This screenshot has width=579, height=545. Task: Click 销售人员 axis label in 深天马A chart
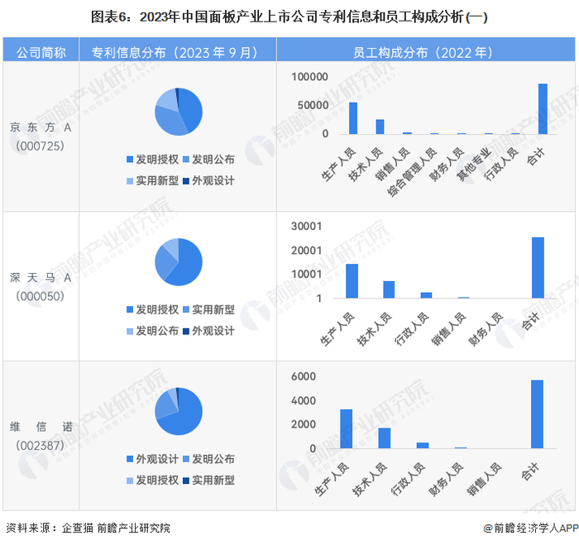click(449, 329)
